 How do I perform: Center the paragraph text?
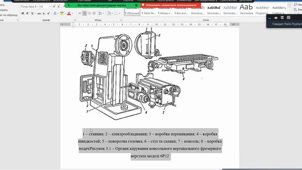(x=84, y=13)
